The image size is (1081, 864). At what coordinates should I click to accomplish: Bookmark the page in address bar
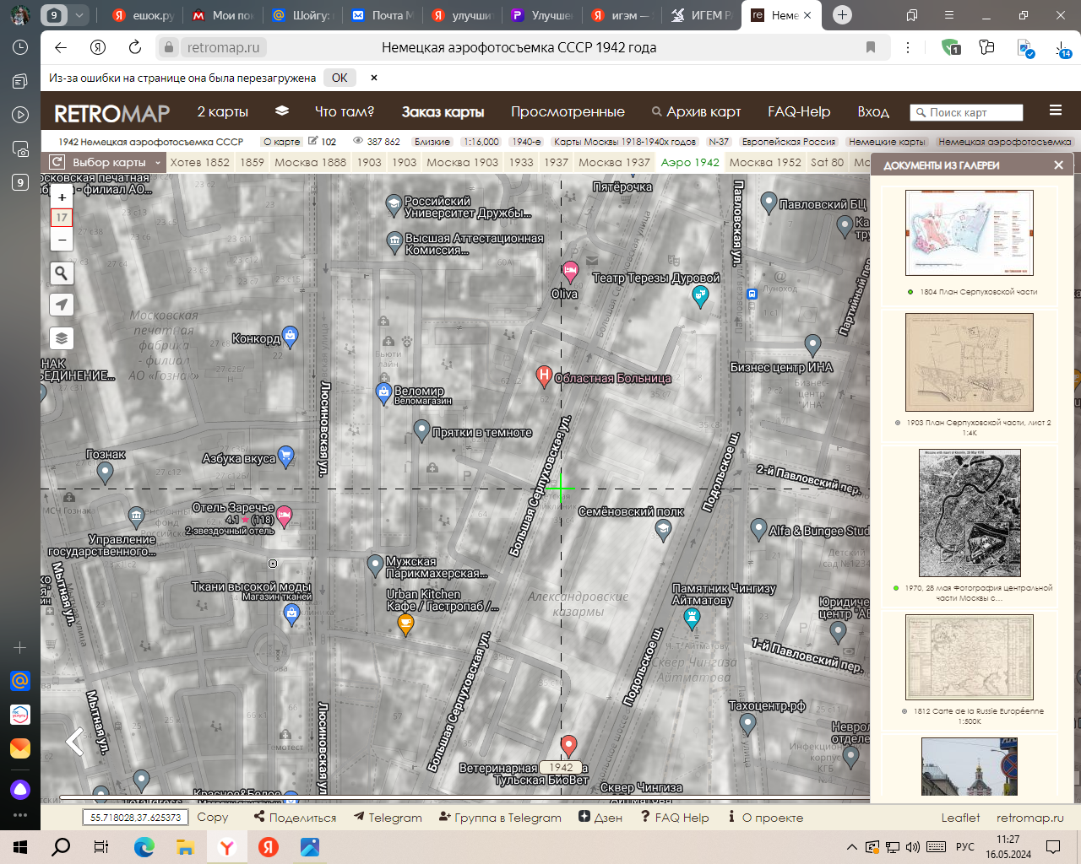(871, 47)
